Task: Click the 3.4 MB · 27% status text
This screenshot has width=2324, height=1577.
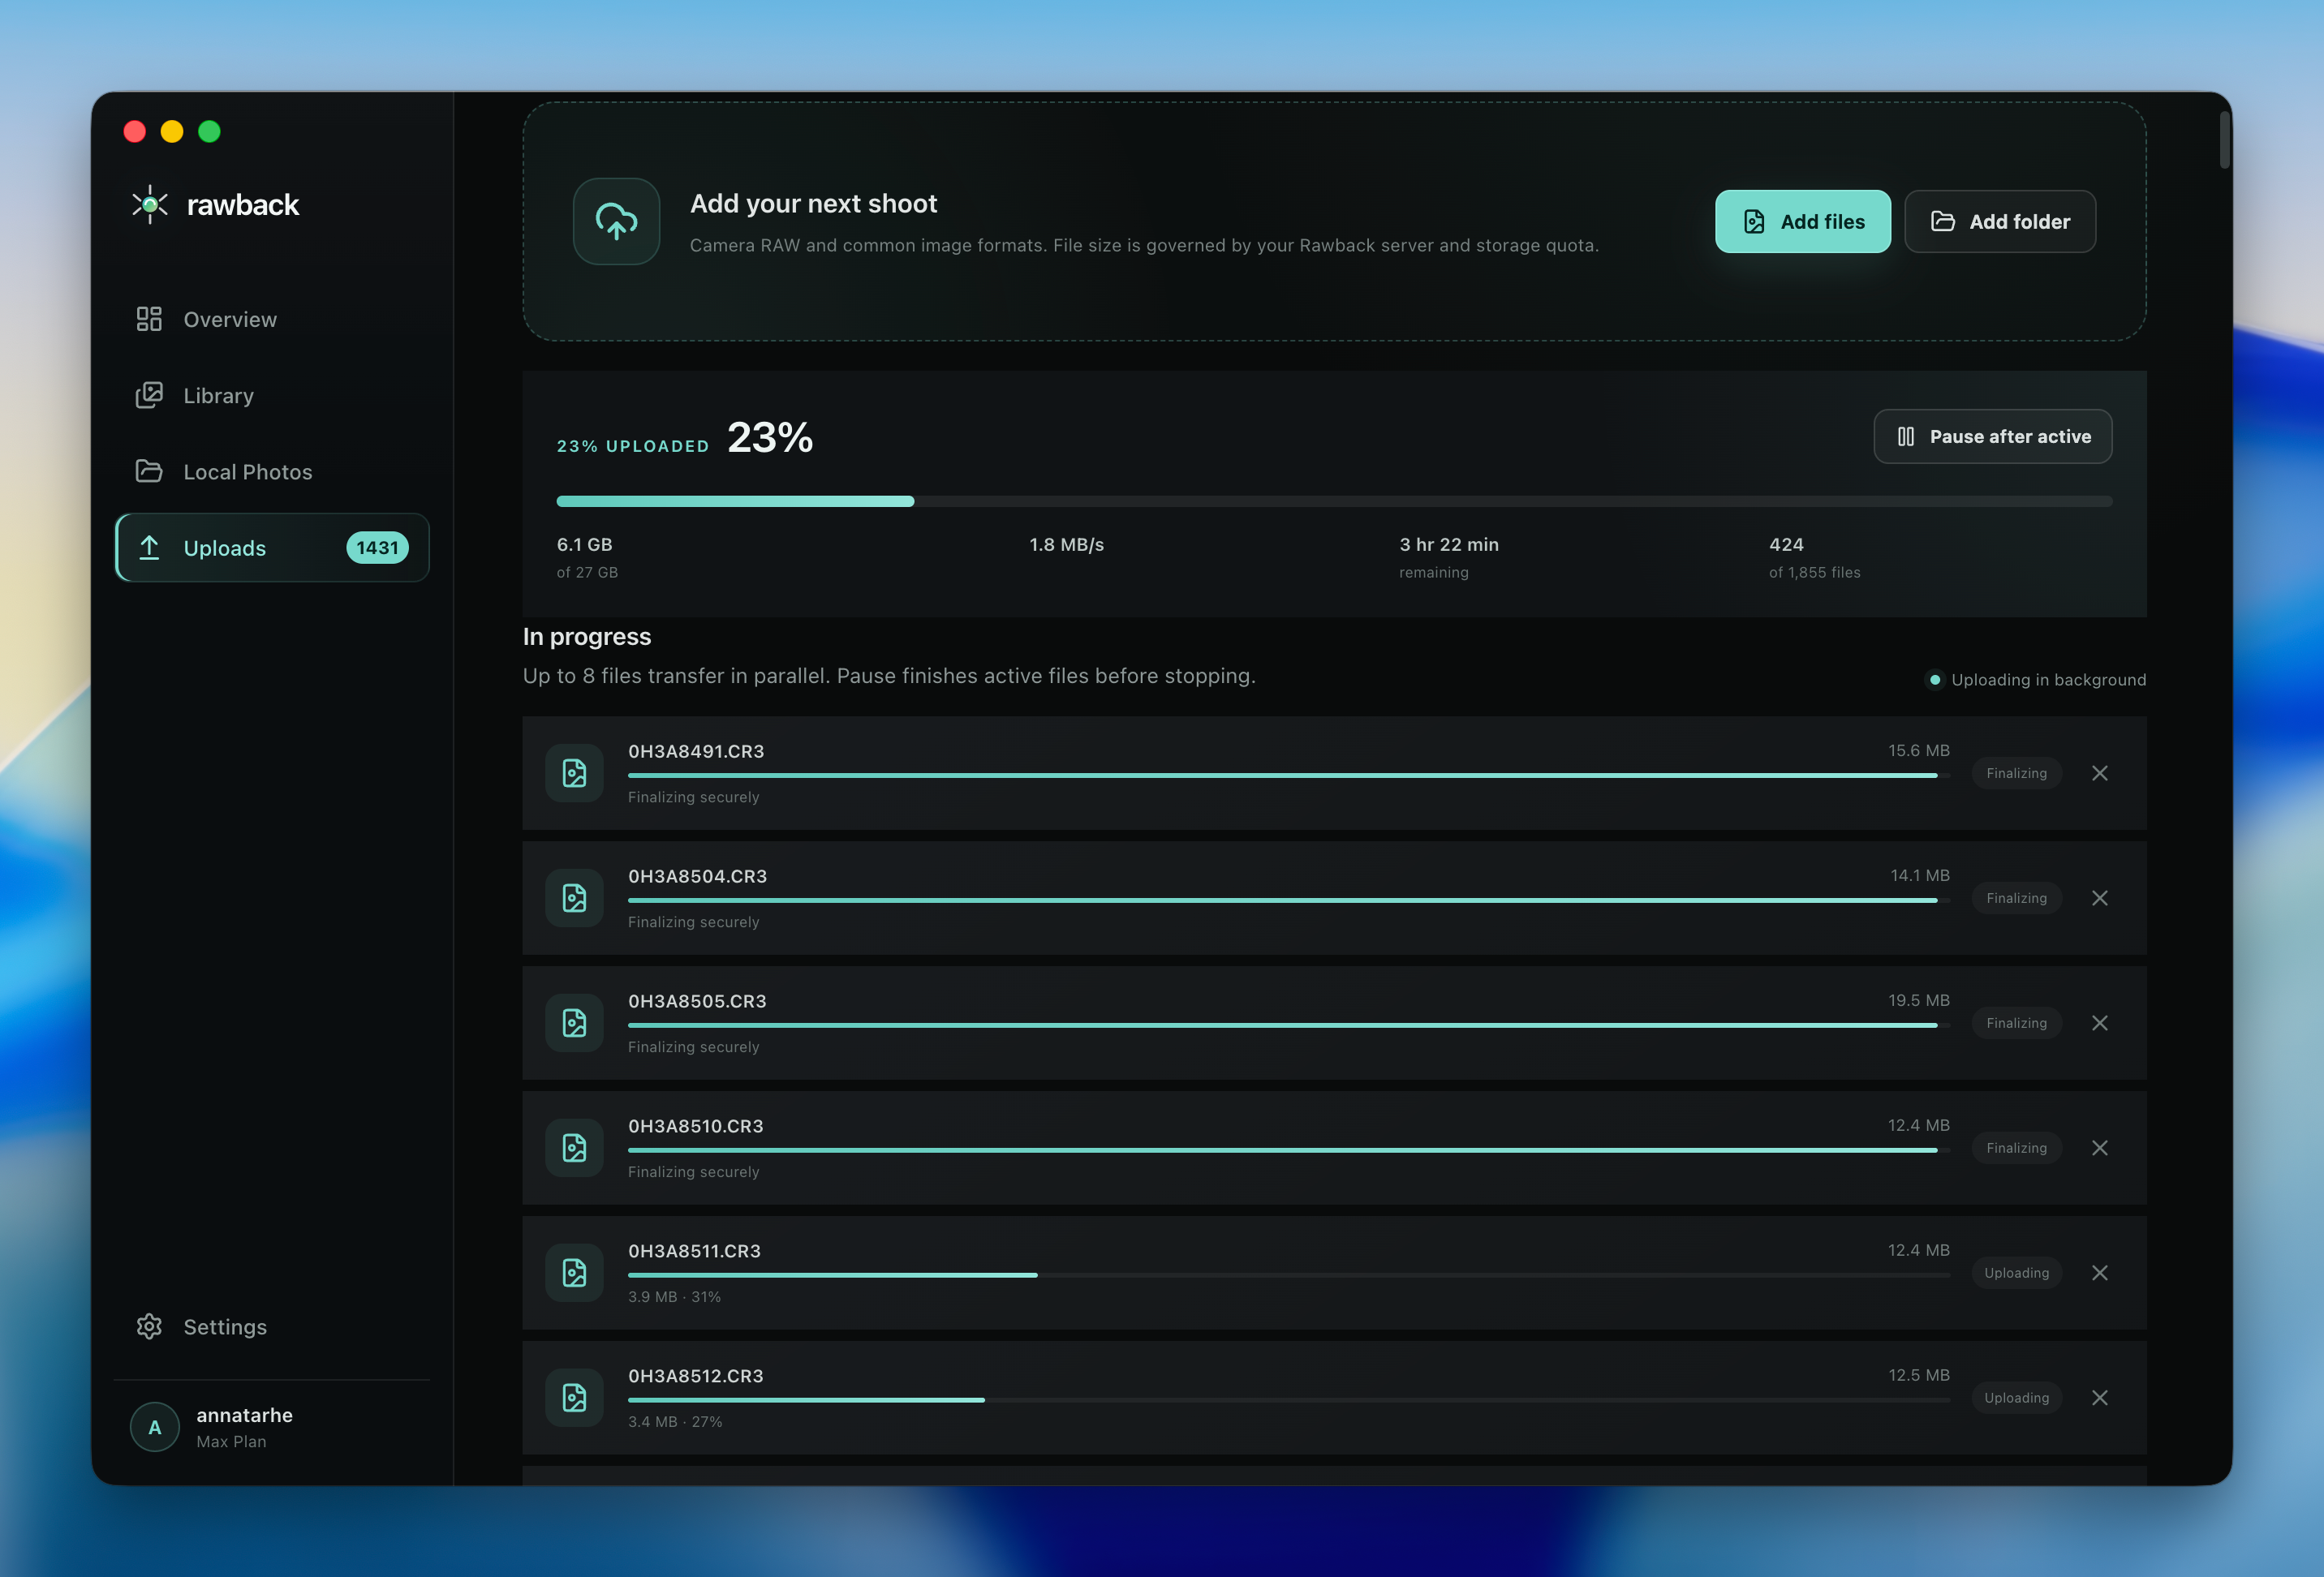Action: [x=675, y=1421]
